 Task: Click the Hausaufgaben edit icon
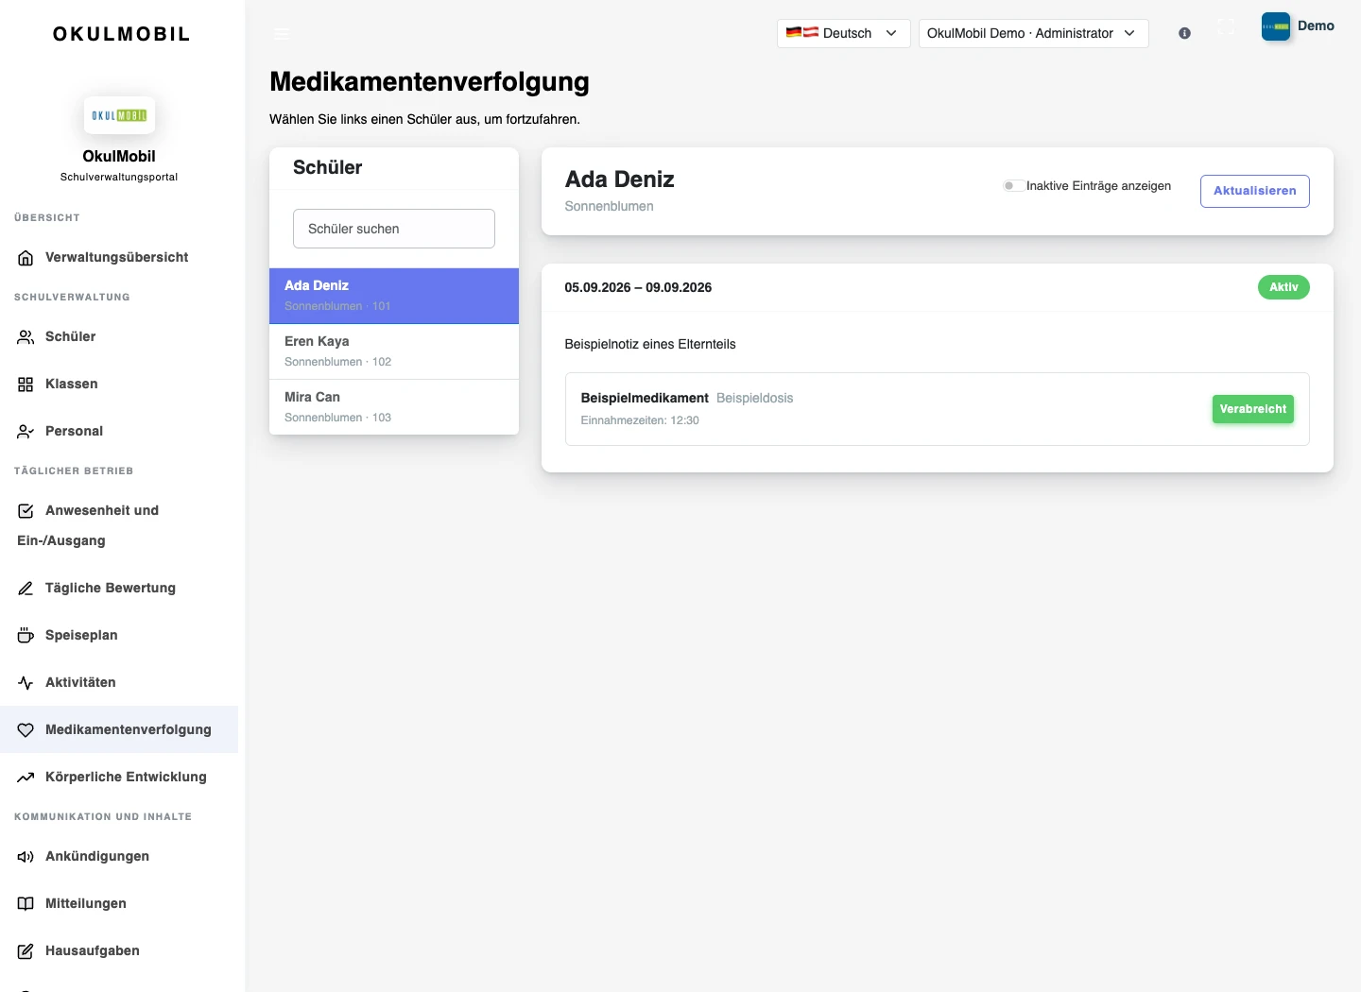tap(26, 951)
